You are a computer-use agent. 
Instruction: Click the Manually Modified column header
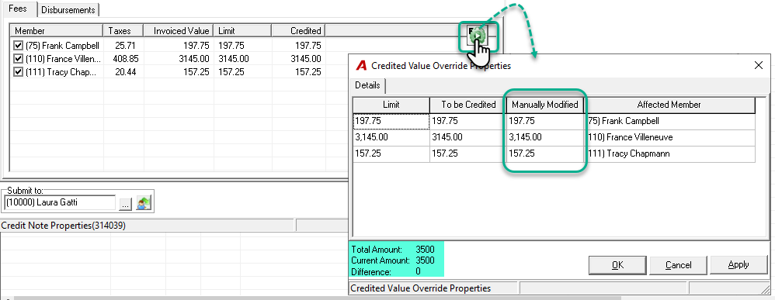[545, 105]
